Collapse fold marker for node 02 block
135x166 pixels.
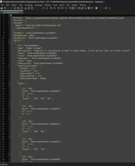(9, 104)
